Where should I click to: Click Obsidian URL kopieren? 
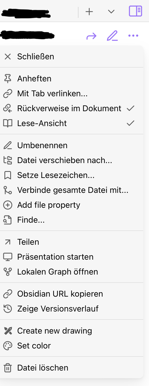(x=72, y=294)
